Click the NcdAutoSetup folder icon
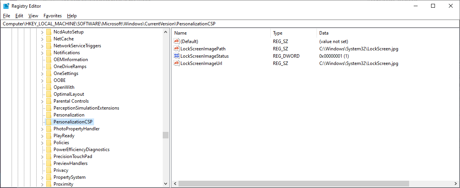The image size is (460, 188). pos(49,32)
